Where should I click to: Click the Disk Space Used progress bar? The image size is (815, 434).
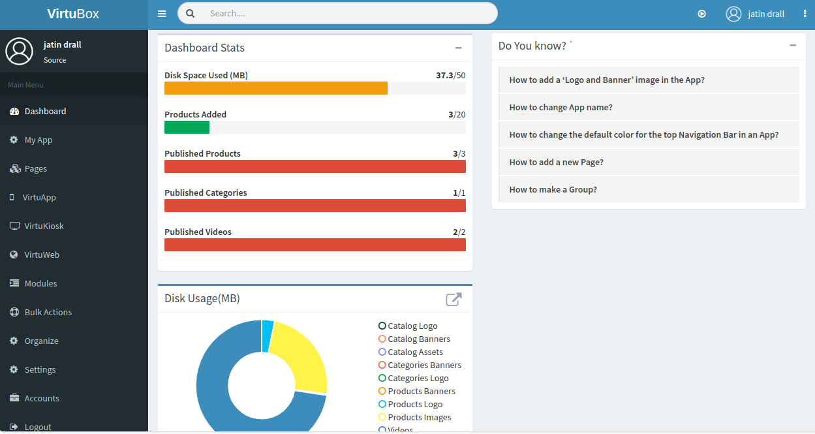[x=315, y=88]
